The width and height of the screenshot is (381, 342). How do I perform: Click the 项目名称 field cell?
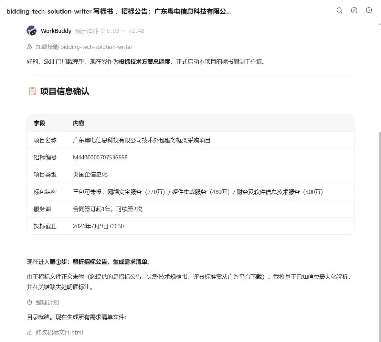[x=47, y=141]
